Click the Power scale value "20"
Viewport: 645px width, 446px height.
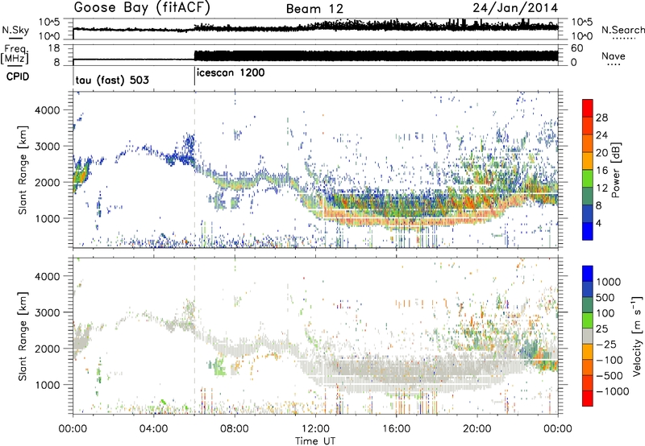tap(601, 153)
